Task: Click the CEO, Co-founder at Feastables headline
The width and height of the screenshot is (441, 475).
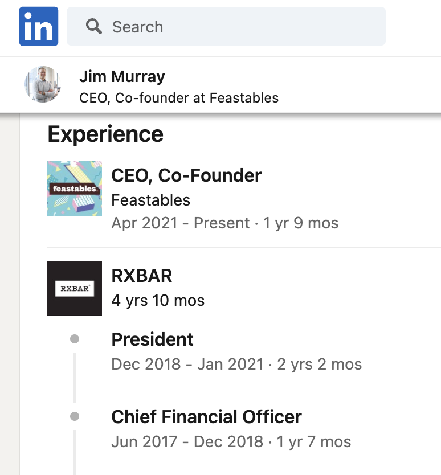Action: point(179,98)
